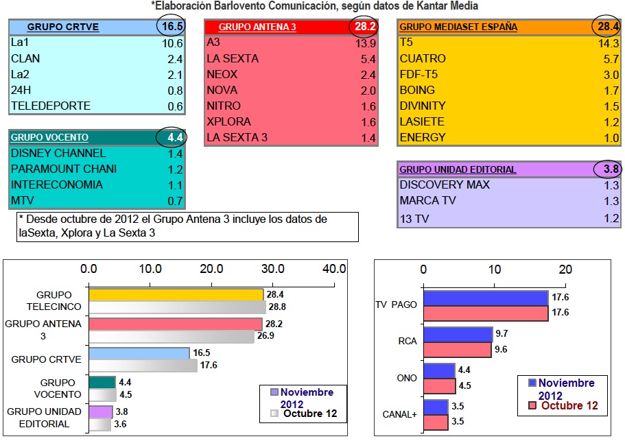Click the XPLORA row label
Image resolution: width=625 pixels, height=441 pixels.
point(228,121)
